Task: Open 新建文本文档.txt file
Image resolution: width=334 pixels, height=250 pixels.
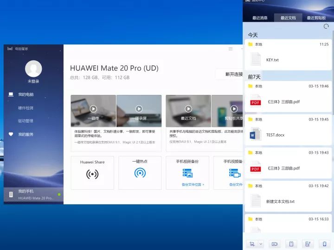Action: coord(288,196)
